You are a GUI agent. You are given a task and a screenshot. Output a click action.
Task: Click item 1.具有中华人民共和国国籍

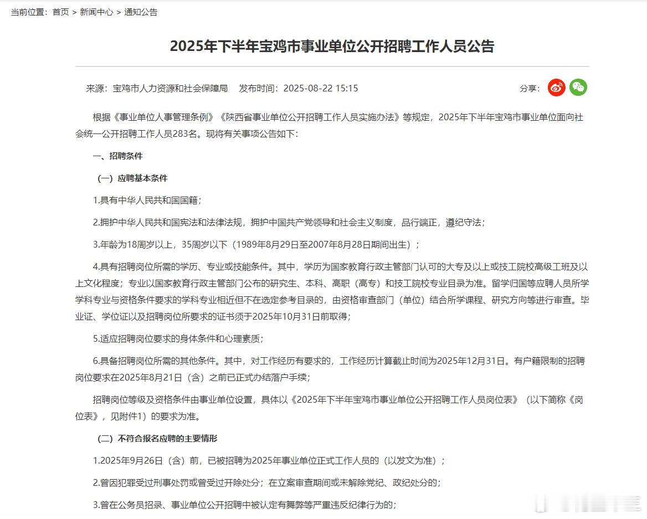pyautogui.click(x=147, y=201)
